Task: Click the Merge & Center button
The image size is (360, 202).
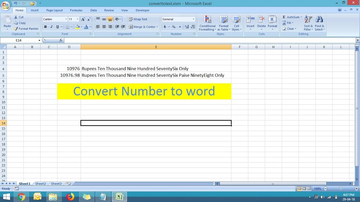Action: (x=143, y=27)
